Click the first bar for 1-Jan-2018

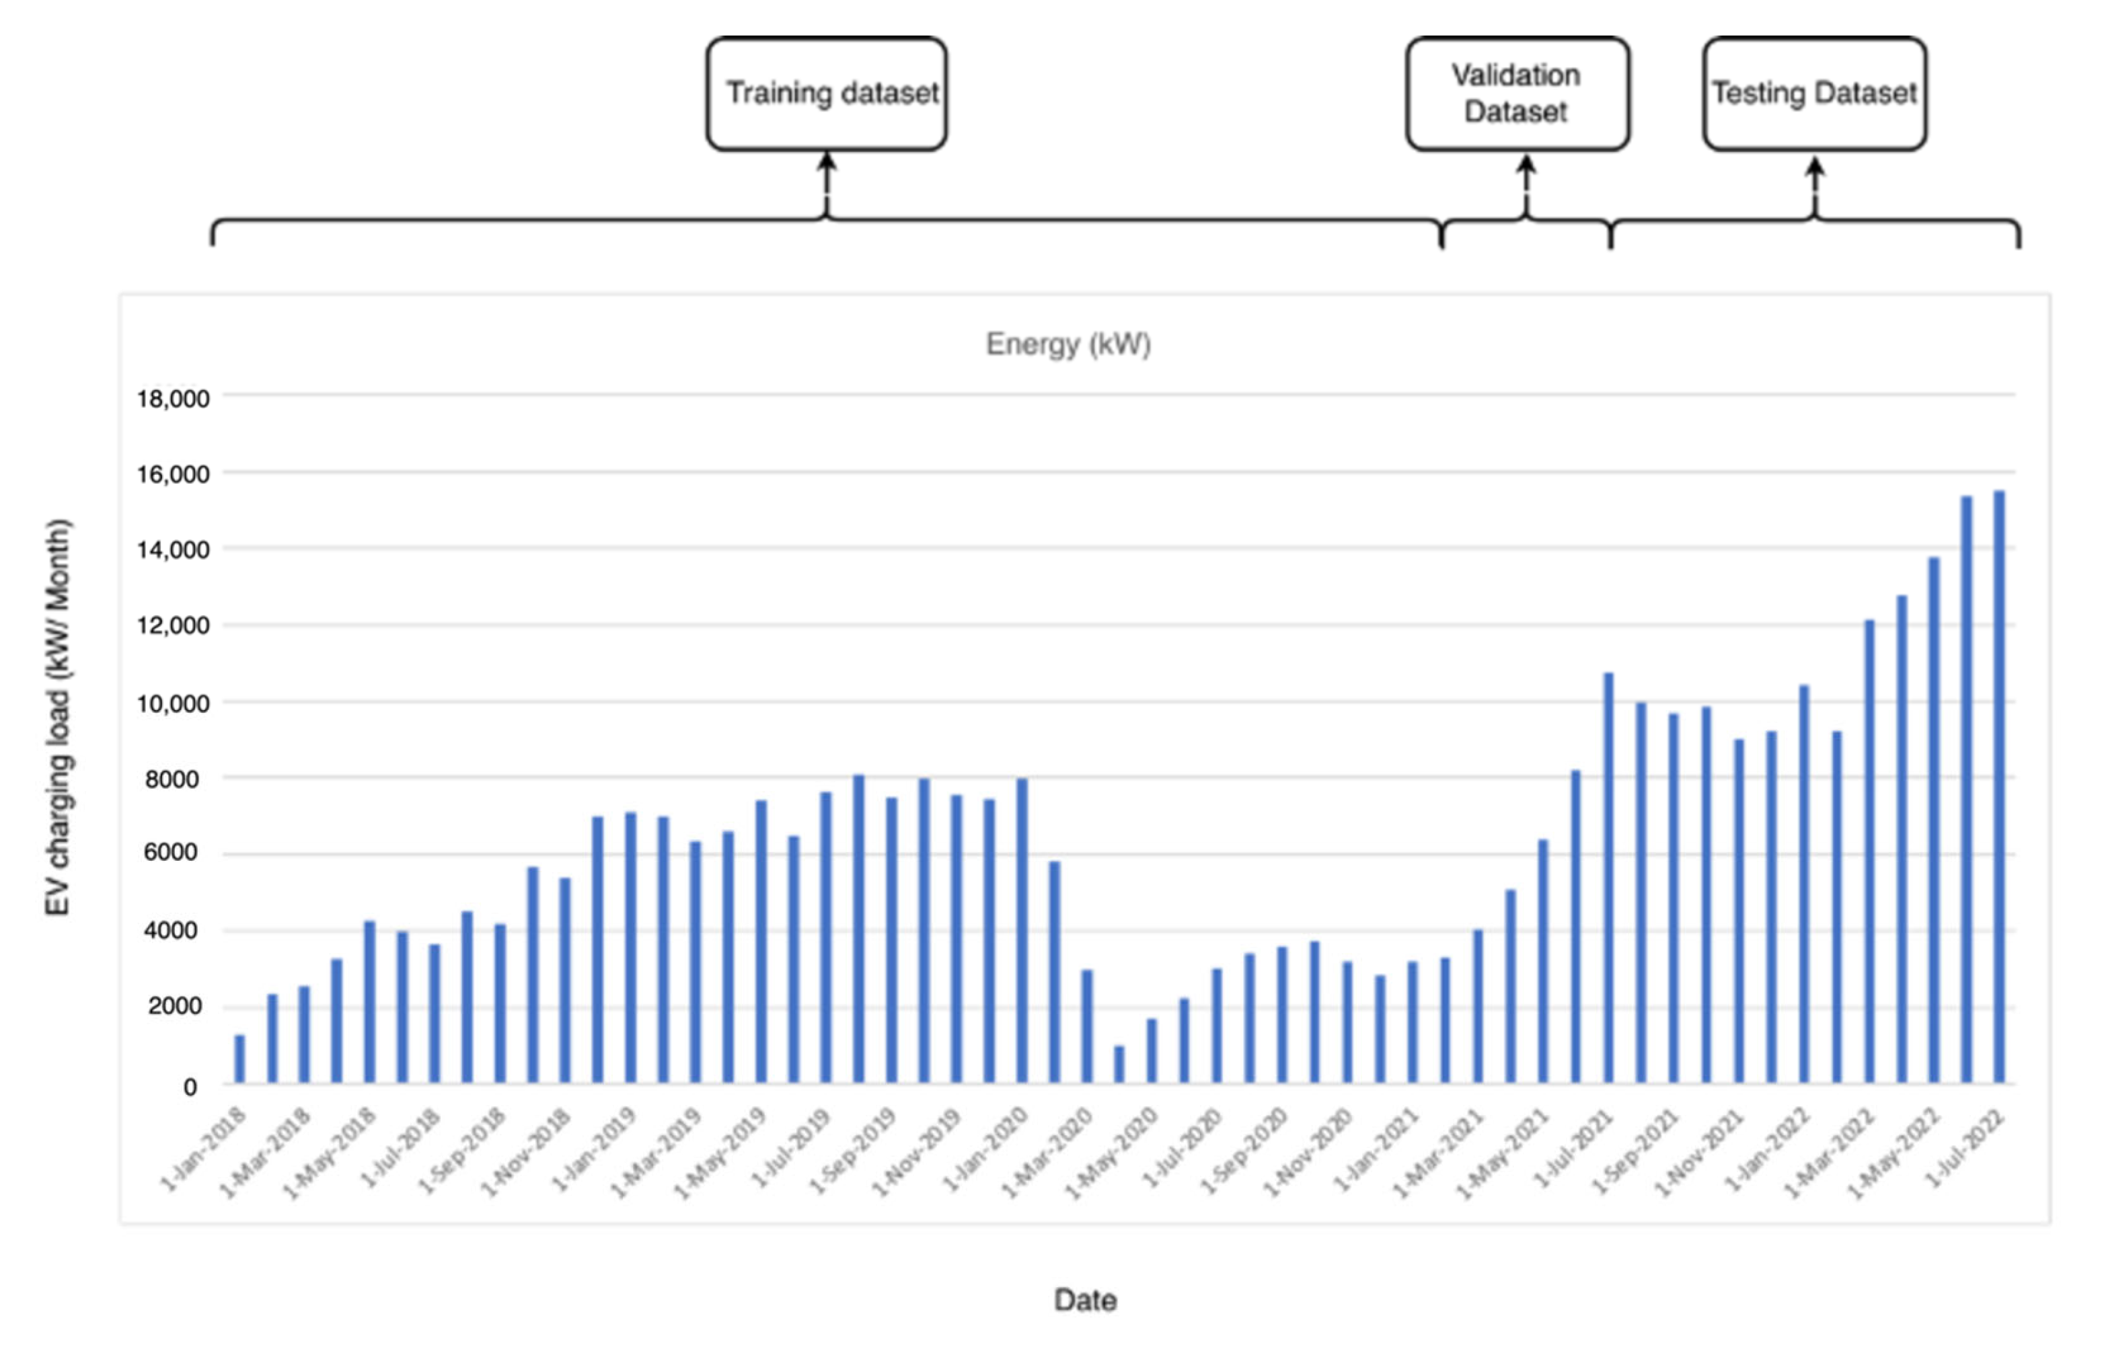[239, 1059]
